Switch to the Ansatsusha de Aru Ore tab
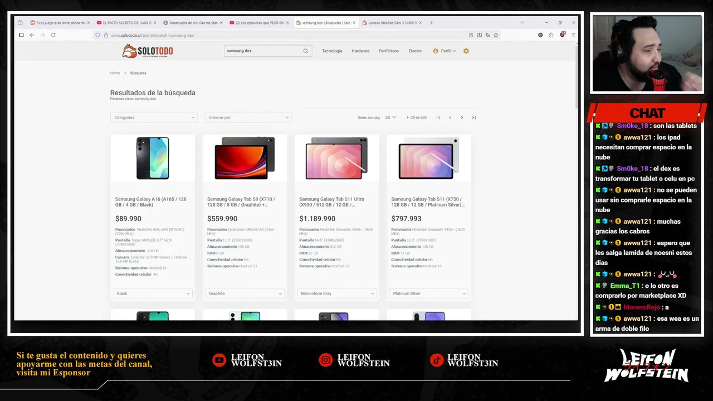Screen dimensions: 713x401 pos(192,23)
